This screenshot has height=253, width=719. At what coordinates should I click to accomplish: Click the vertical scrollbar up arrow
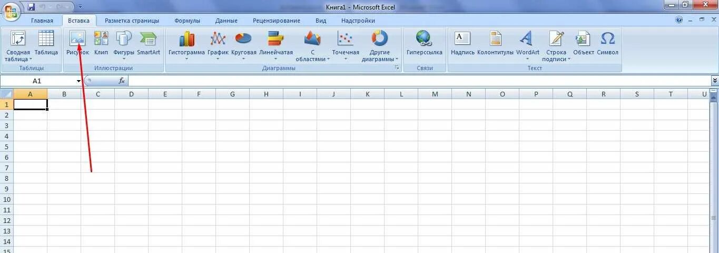coord(714,98)
